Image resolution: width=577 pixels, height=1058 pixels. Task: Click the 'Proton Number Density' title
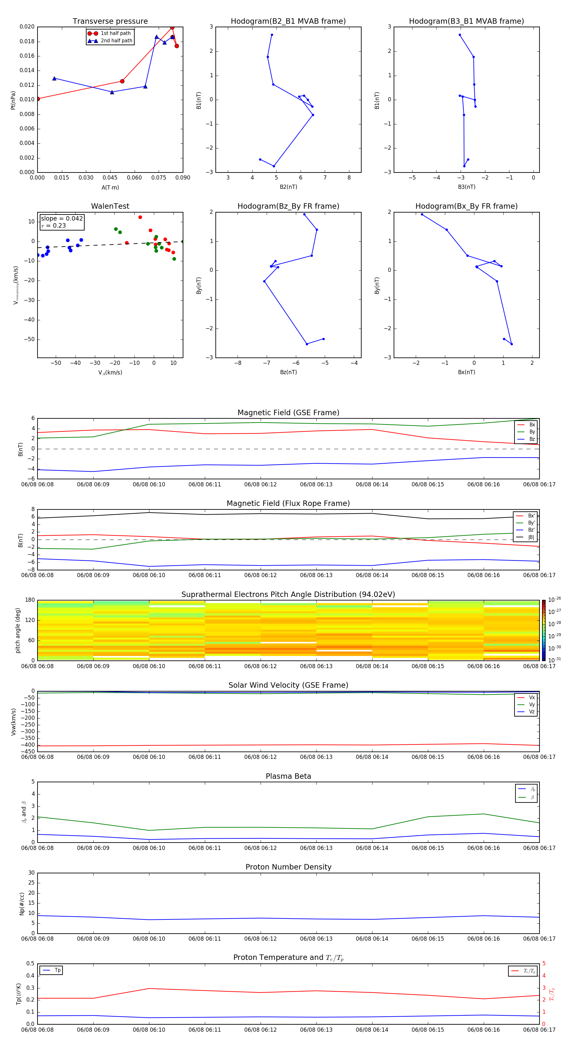click(288, 867)
